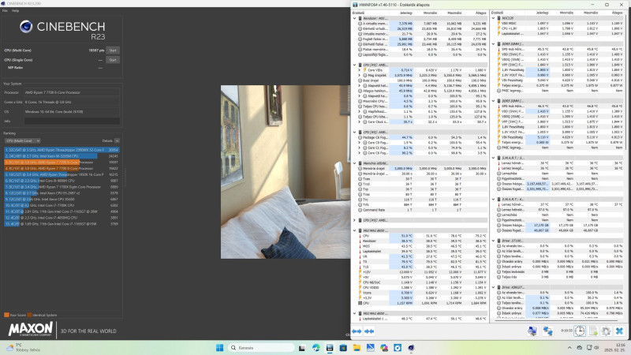Screen dimensions: 631x355
Task: Click the clock icon in HWiNFO toolbar
Action: (580, 331)
